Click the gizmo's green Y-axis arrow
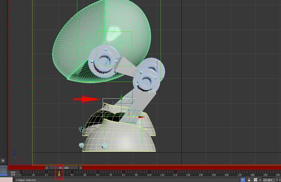This screenshot has width=281, height=182. click(x=121, y=97)
